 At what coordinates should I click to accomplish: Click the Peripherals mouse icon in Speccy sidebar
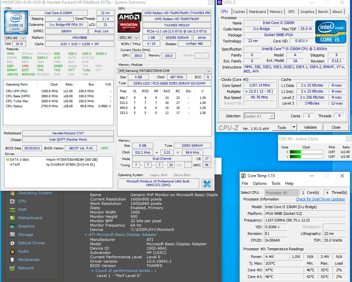pyautogui.click(x=12, y=260)
